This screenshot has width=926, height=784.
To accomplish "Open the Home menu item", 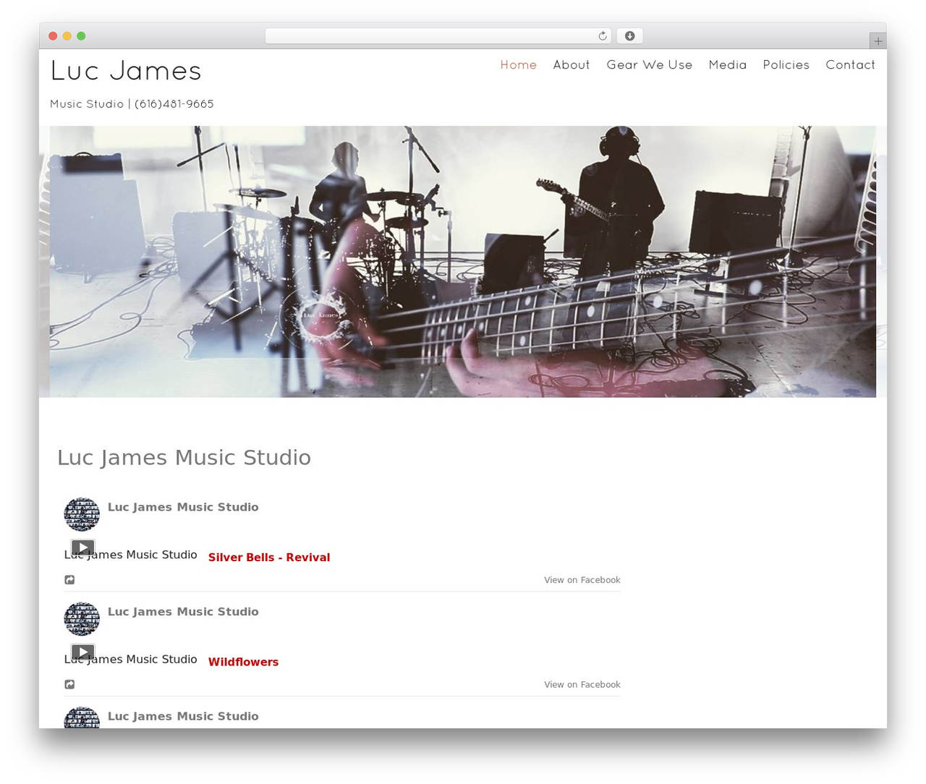I will (x=519, y=65).
